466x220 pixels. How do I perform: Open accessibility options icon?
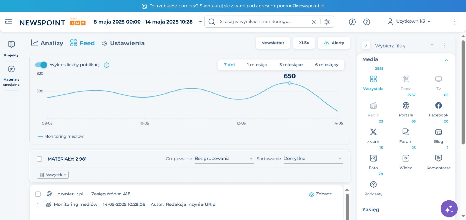352,22
